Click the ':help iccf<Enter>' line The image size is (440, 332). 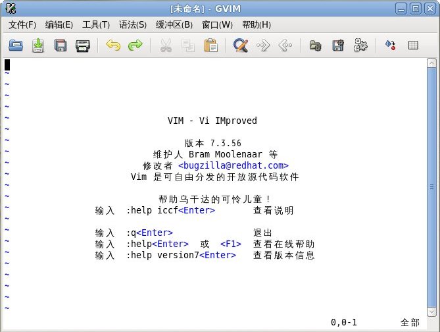(x=170, y=210)
